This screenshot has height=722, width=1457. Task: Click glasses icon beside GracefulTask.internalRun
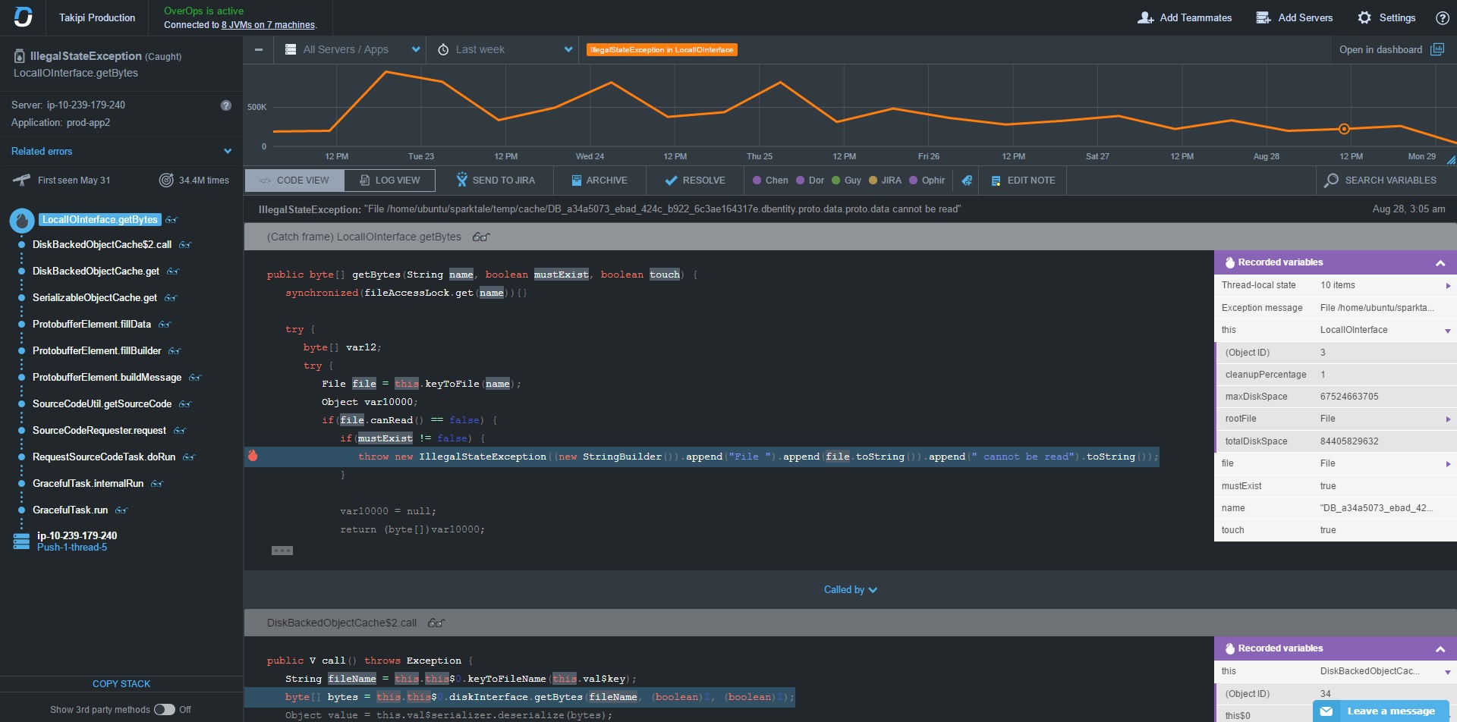coord(157,484)
